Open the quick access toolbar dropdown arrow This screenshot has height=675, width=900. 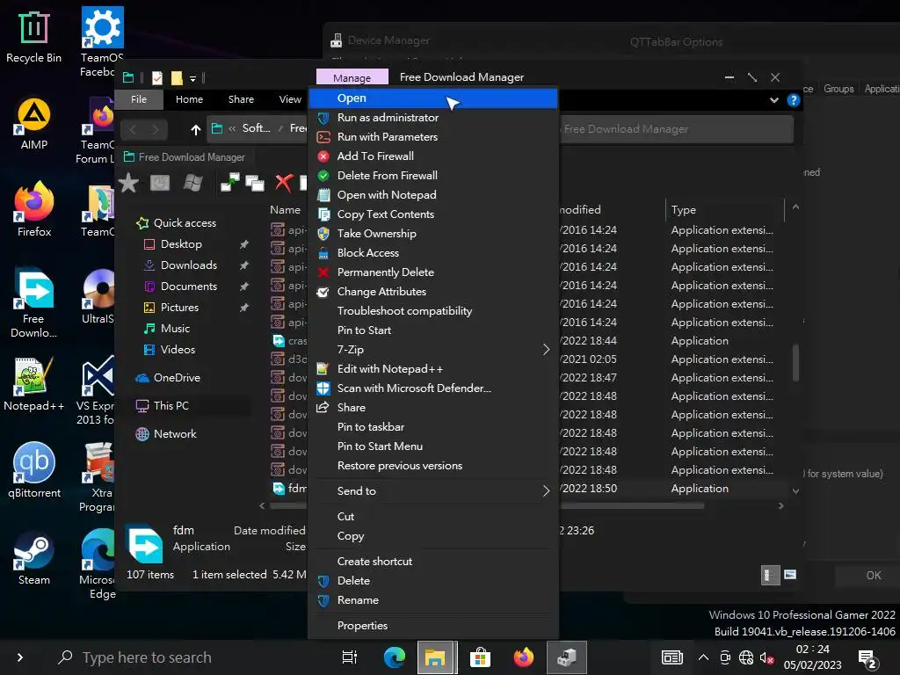[192, 78]
